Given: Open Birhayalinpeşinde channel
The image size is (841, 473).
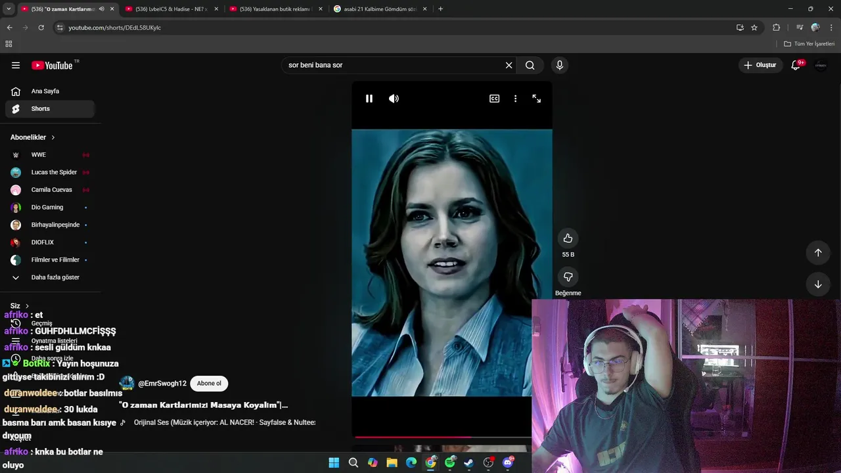Looking at the screenshot, I should 49,225.
